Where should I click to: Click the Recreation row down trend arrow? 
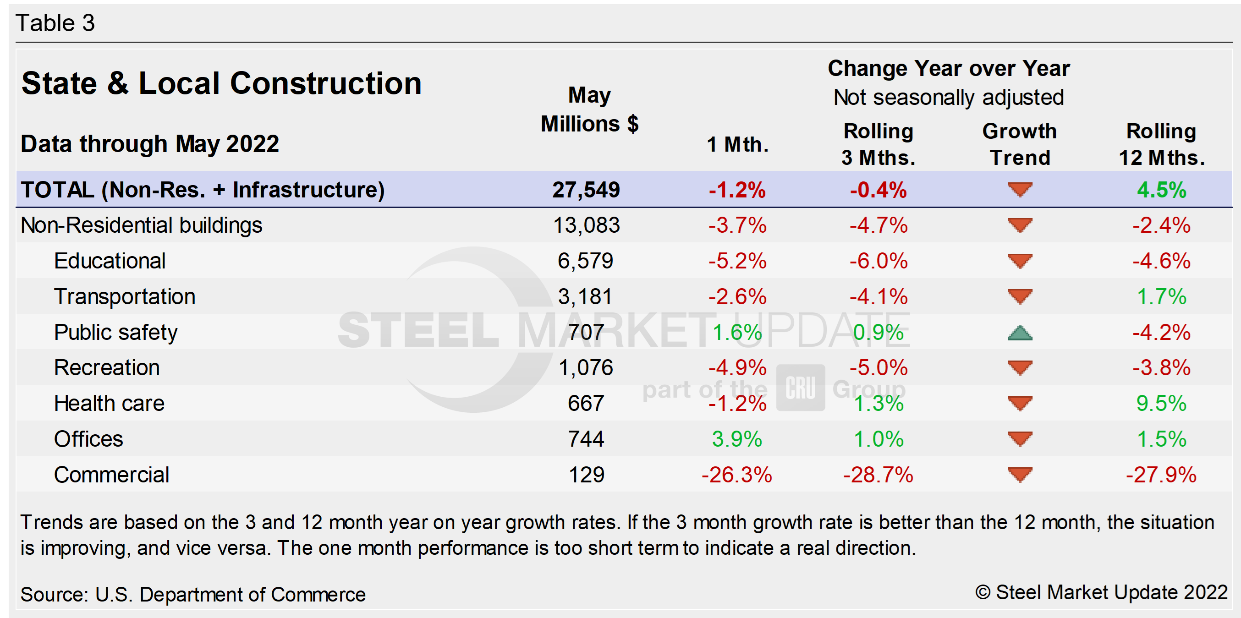pyautogui.click(x=1020, y=367)
